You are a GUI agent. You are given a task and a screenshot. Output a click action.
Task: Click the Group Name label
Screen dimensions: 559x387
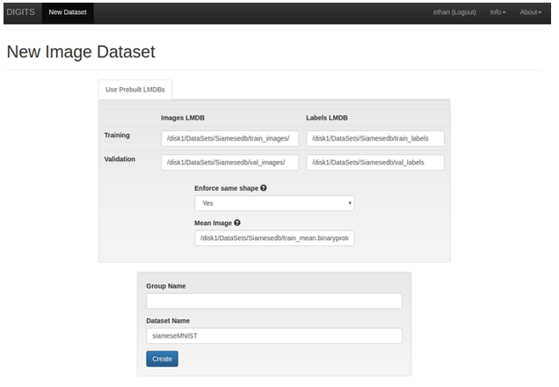point(166,286)
